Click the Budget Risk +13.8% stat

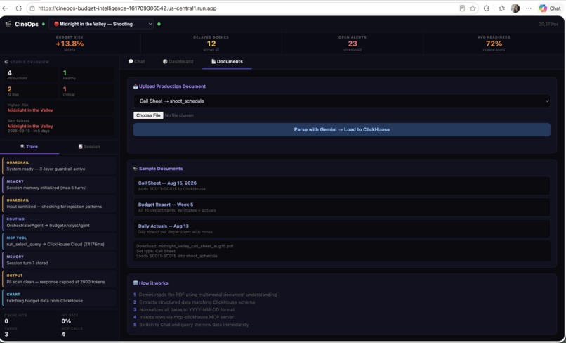pyautogui.click(x=70, y=44)
